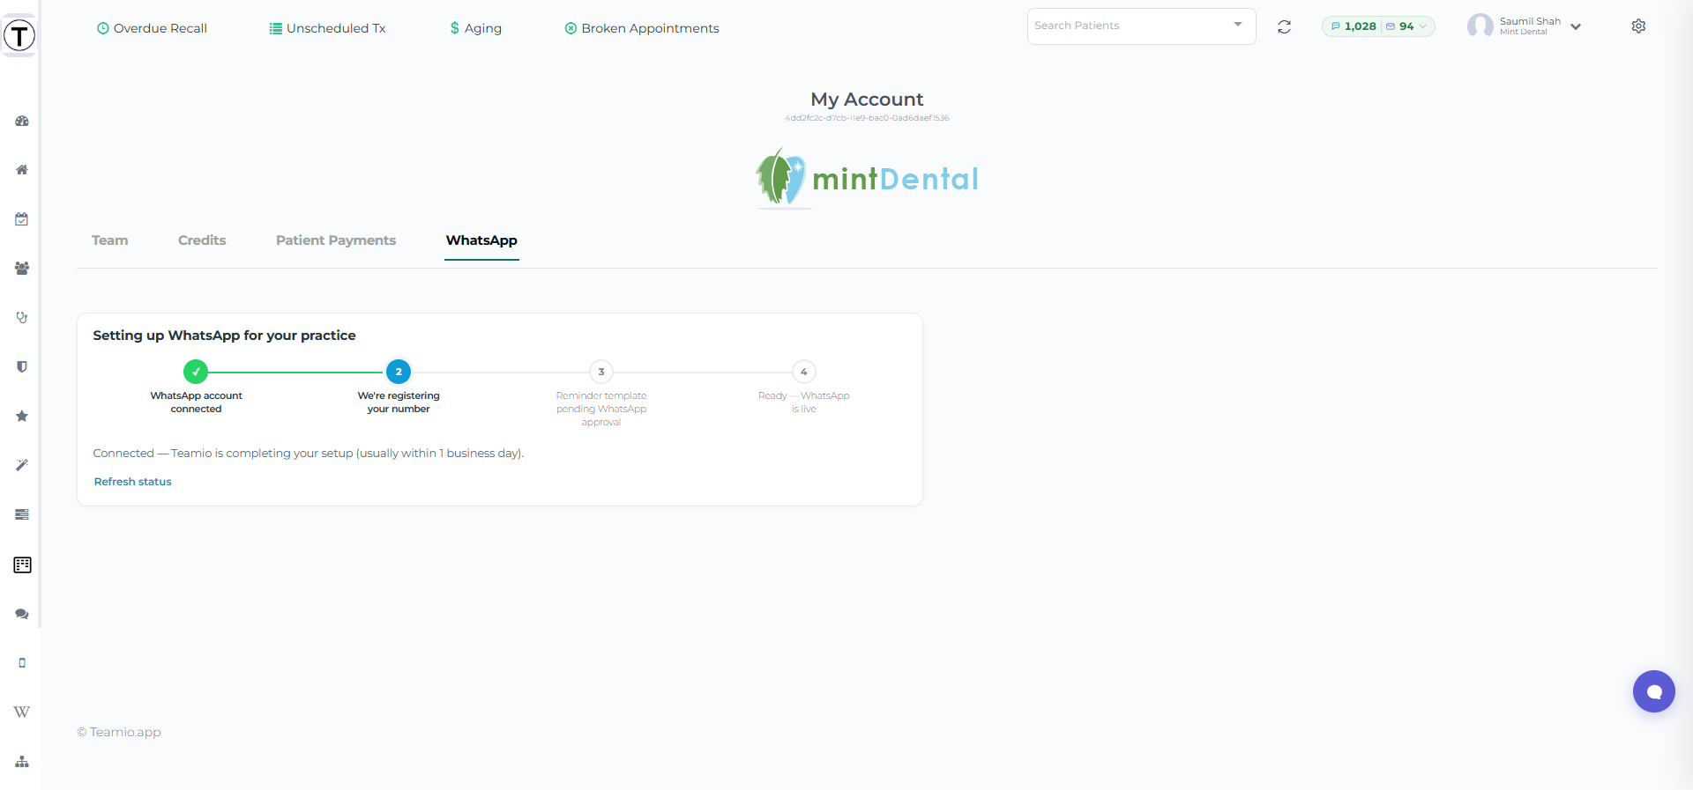This screenshot has height=790, width=1693.
Task: Open the shield icon in sidebar
Action: 22,367
